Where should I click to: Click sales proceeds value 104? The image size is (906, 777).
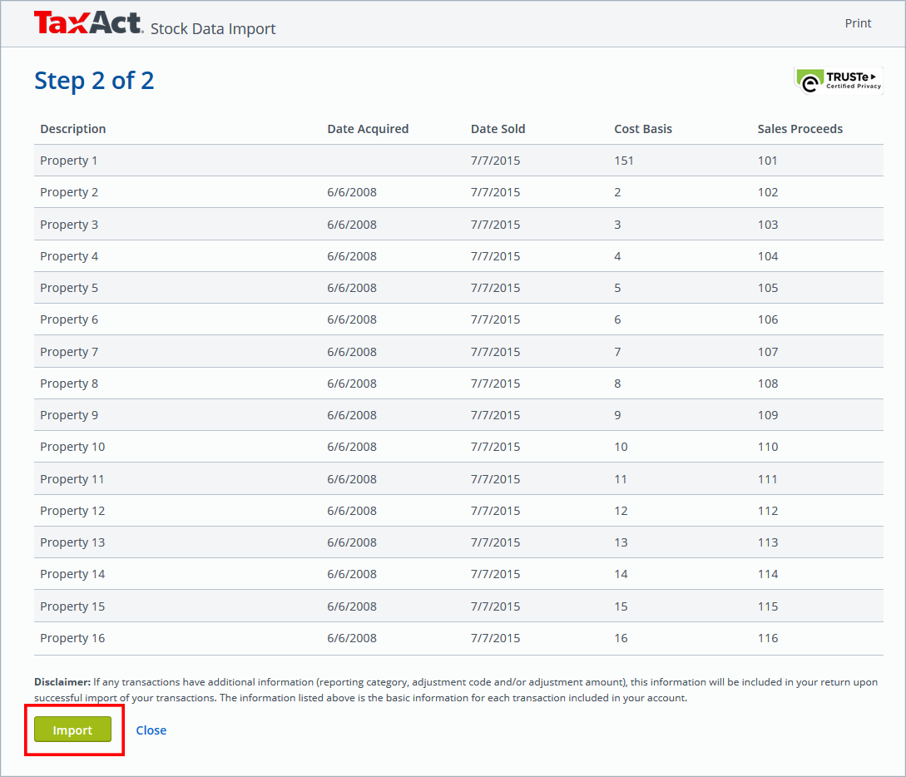tap(767, 256)
